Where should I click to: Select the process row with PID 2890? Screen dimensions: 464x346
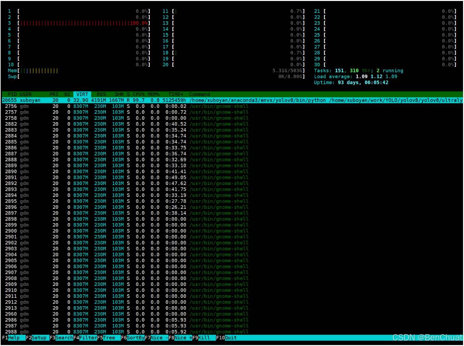coord(232,172)
